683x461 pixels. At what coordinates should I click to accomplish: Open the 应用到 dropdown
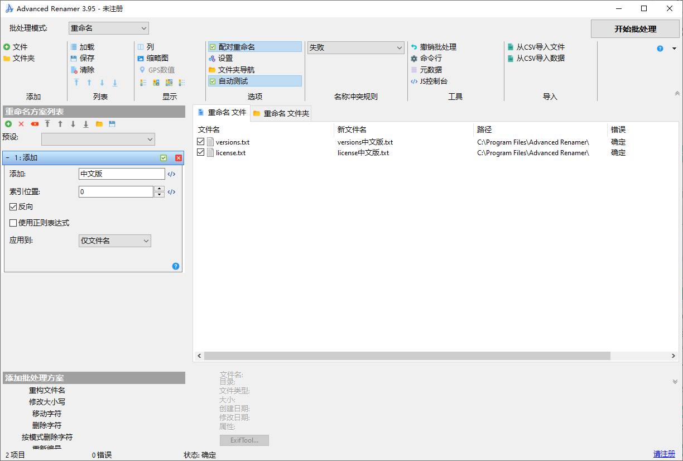tap(115, 241)
